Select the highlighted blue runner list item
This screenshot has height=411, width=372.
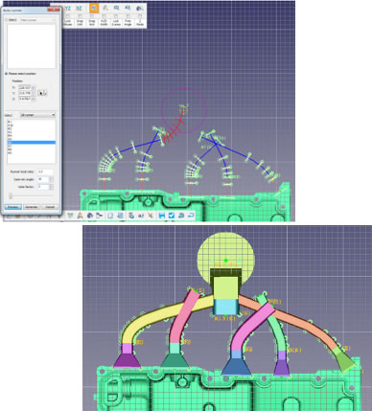[32, 143]
